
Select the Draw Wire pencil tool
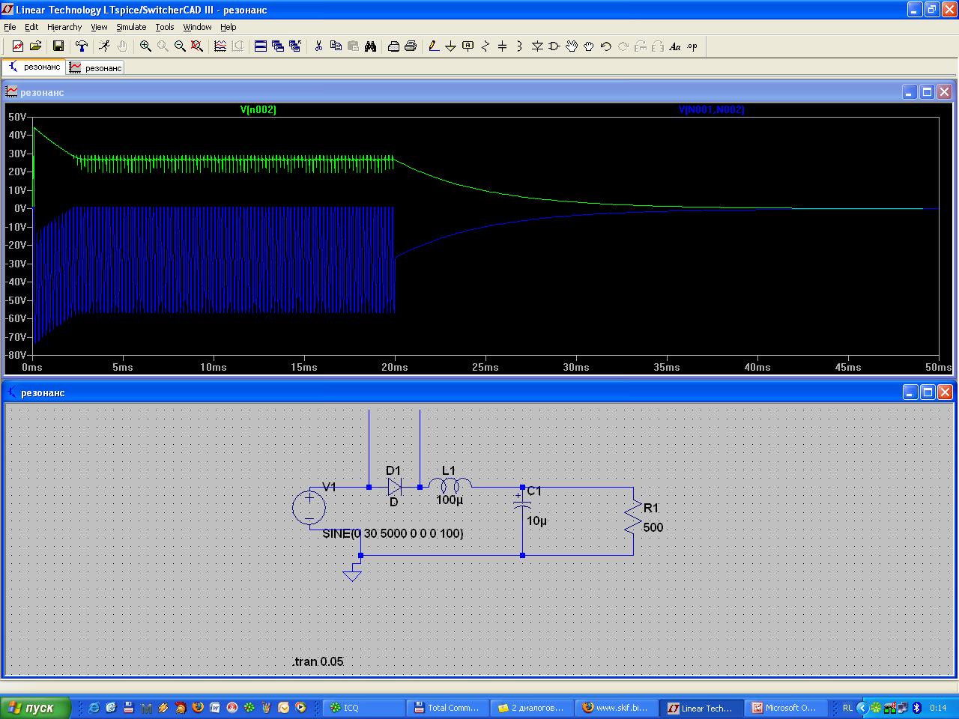[x=433, y=46]
